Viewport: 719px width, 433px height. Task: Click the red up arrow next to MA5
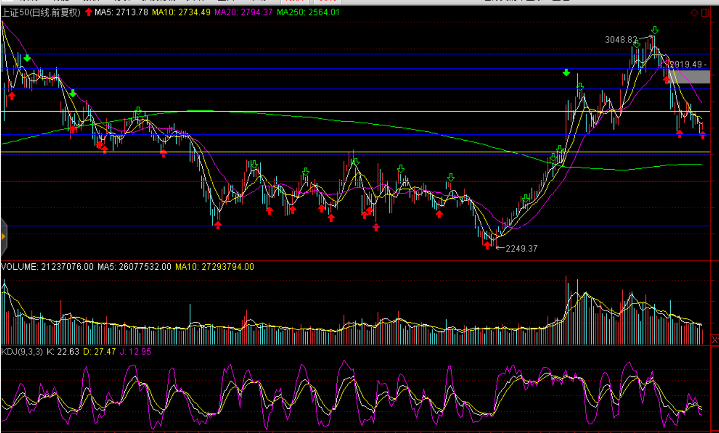tap(89, 12)
